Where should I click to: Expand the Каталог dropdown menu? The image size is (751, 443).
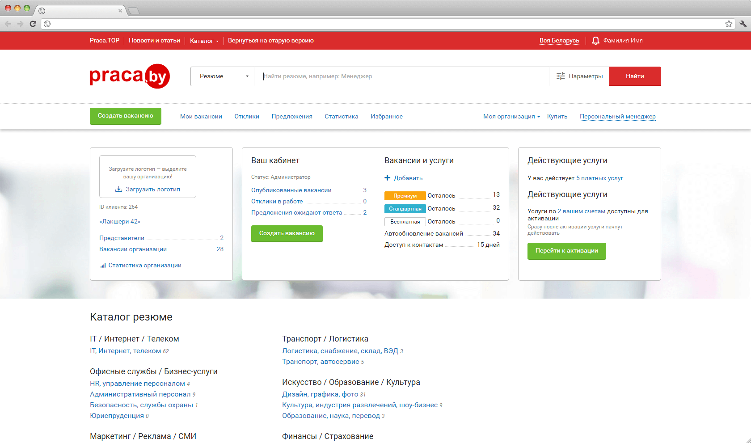click(x=204, y=41)
